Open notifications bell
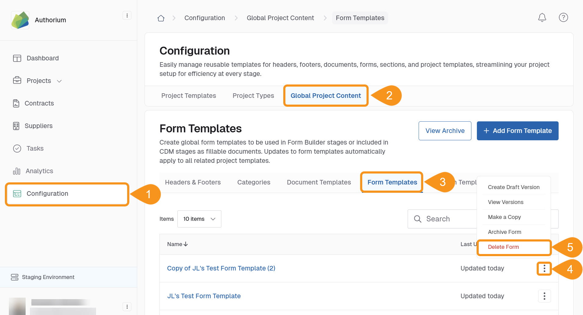The height and width of the screenshot is (315, 583). (542, 18)
